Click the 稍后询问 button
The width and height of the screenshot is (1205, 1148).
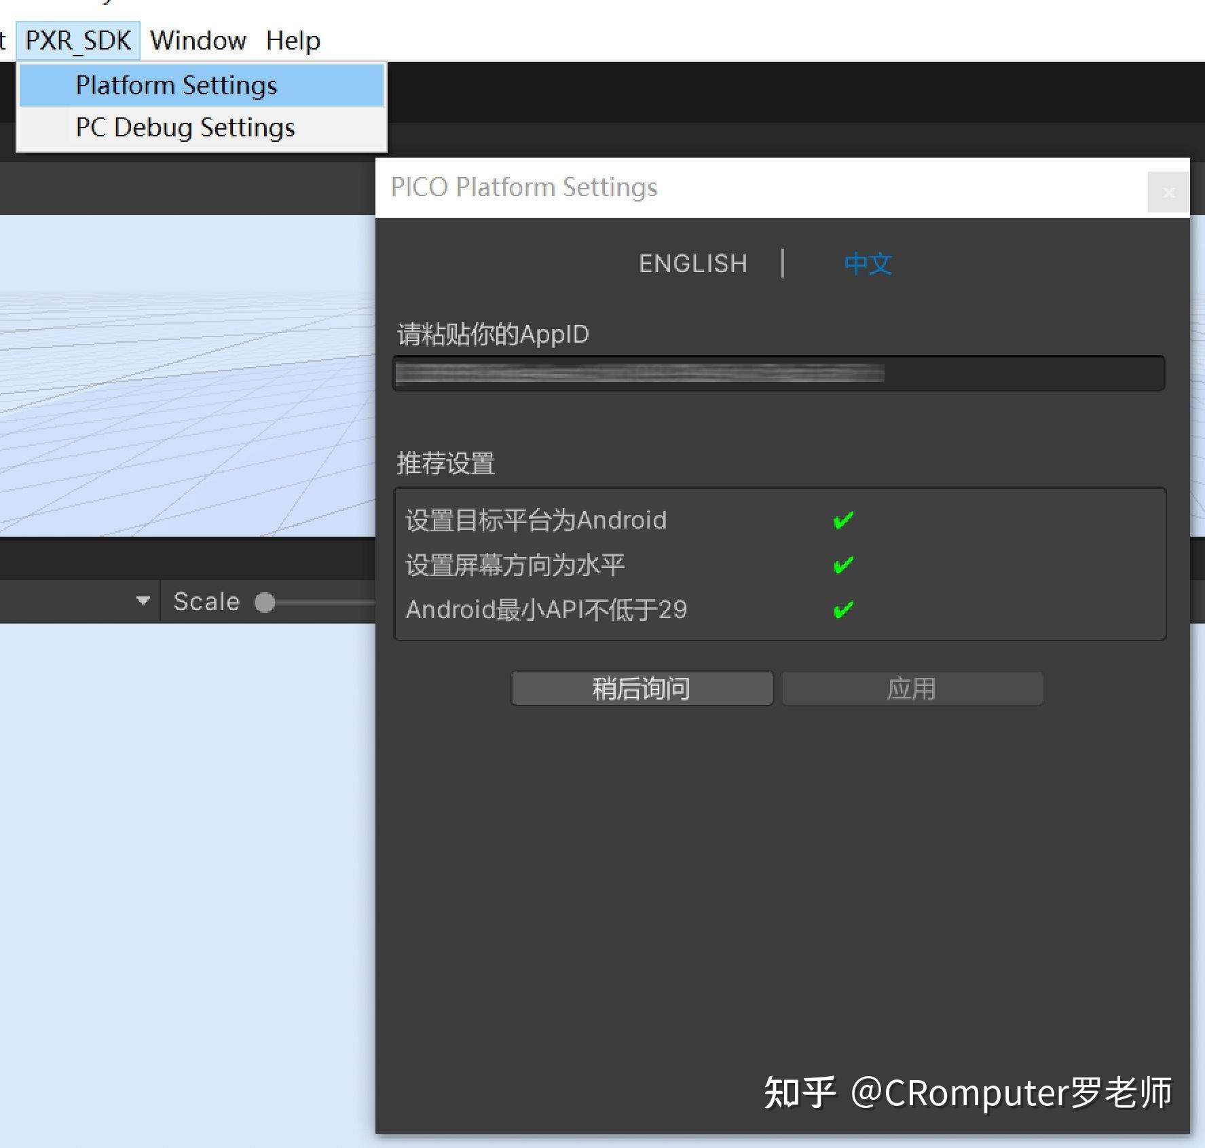click(x=642, y=689)
